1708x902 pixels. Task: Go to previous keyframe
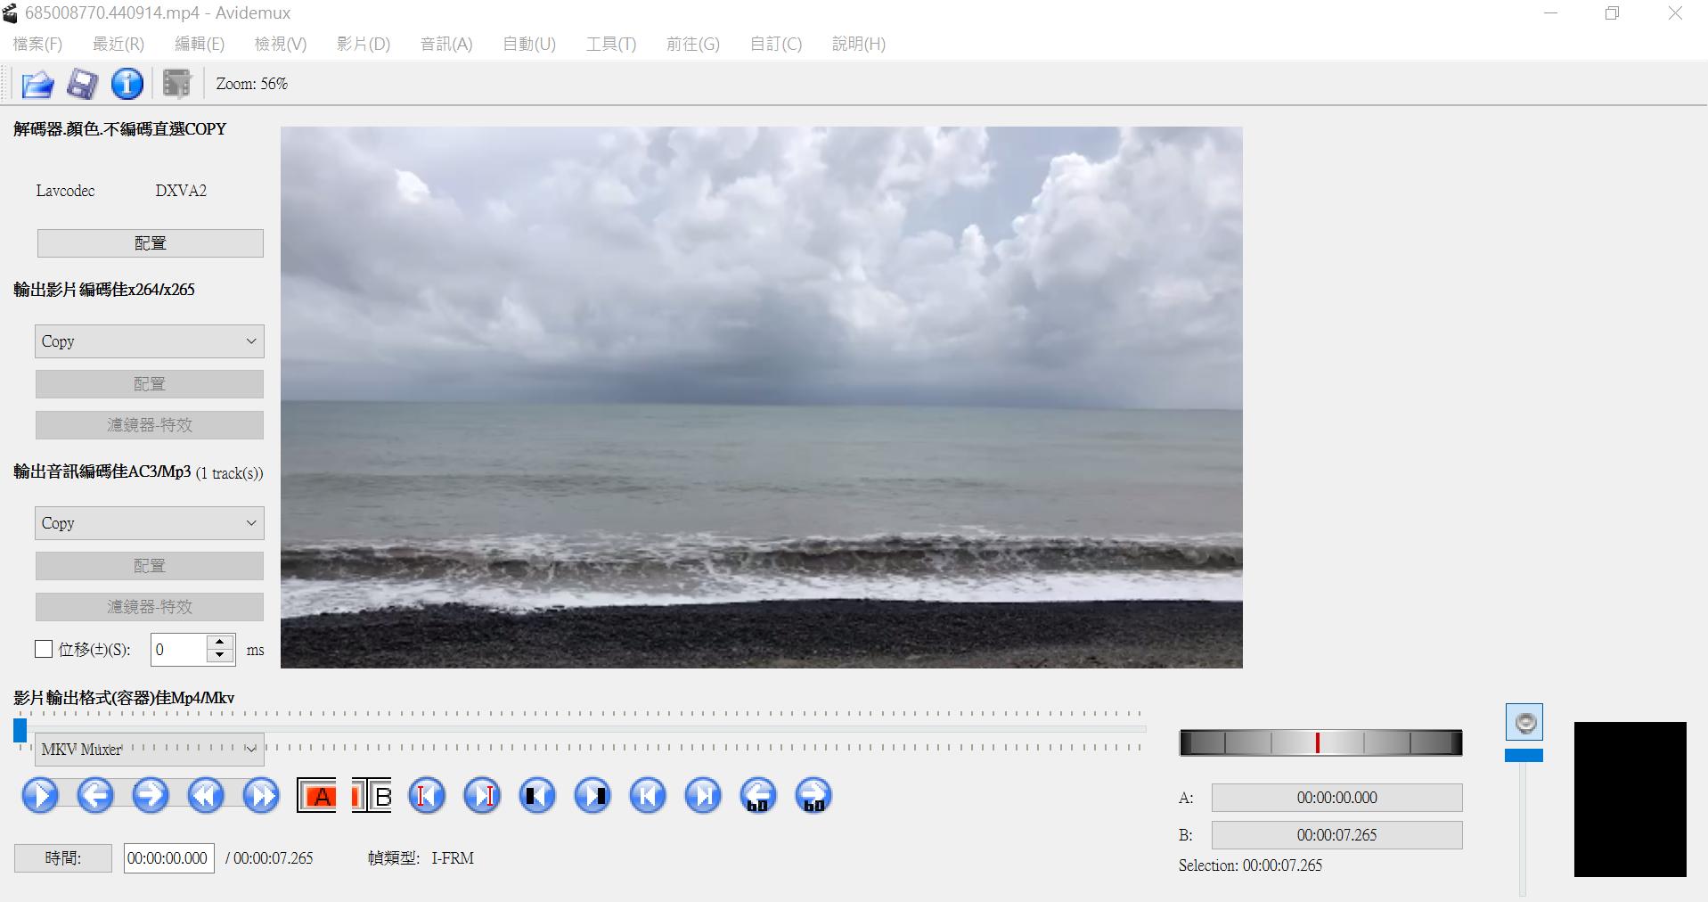point(537,795)
